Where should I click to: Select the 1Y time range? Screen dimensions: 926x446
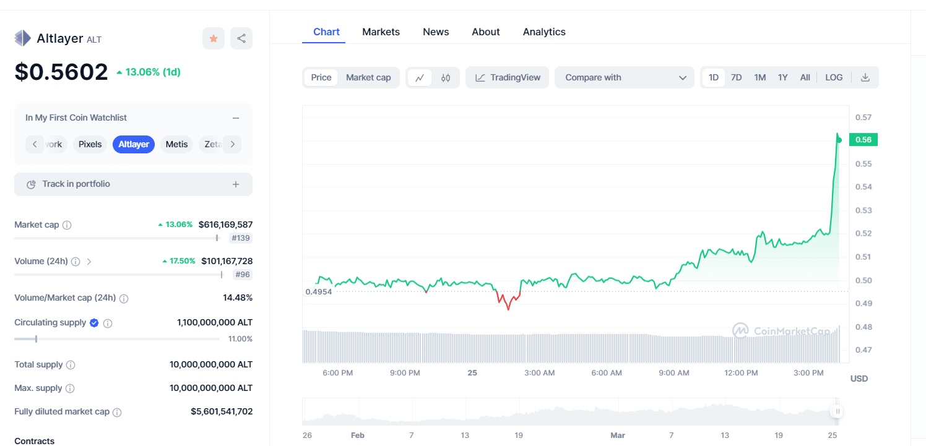click(x=782, y=77)
